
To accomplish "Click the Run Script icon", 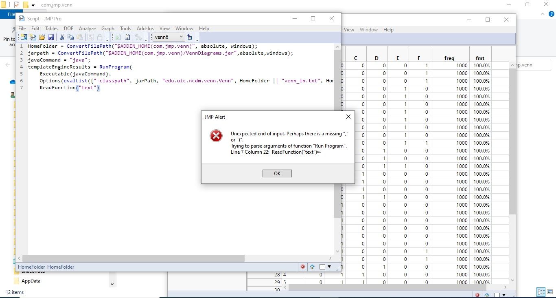I will pyautogui.click(x=118, y=37).
